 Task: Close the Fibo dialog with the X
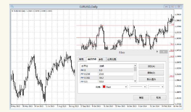click(164, 52)
